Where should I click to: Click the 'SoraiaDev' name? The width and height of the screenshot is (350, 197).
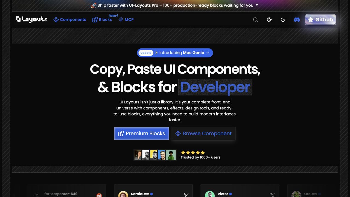pos(140,194)
